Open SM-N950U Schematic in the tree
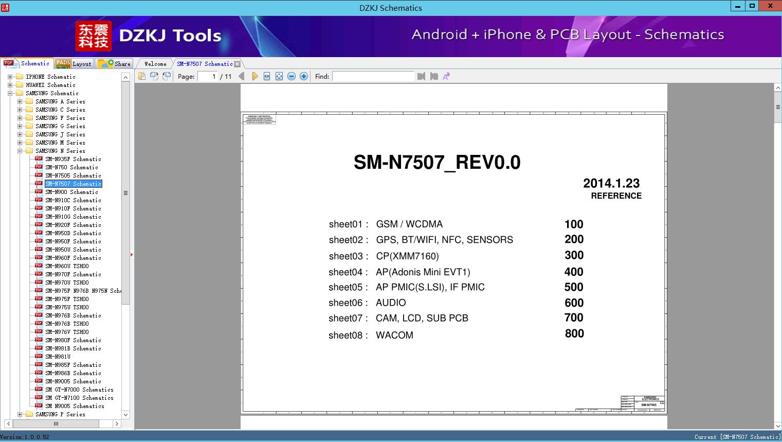782x442 pixels. tap(73, 250)
